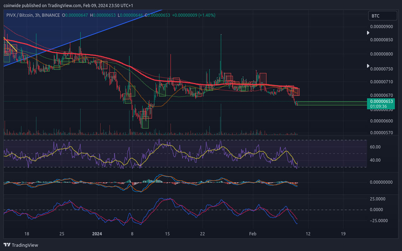Click the 25.0000 oscillator axis label

pos(377,199)
